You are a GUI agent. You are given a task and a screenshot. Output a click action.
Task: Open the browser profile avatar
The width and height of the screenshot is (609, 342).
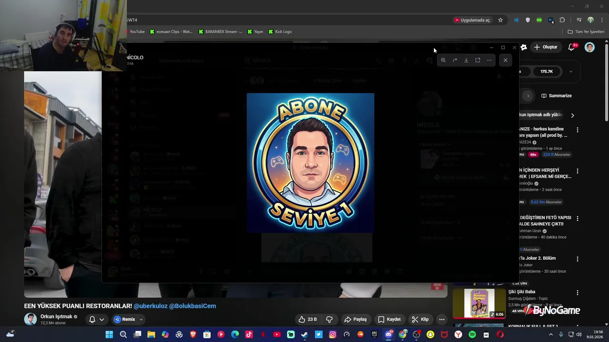pos(590,20)
